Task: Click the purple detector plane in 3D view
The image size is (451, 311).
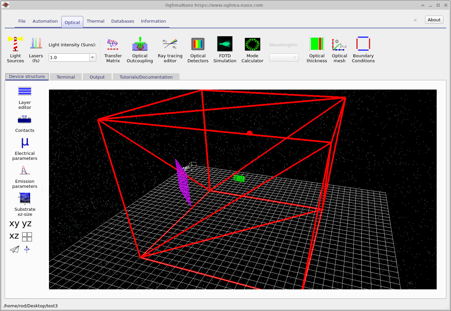Action: tap(183, 181)
